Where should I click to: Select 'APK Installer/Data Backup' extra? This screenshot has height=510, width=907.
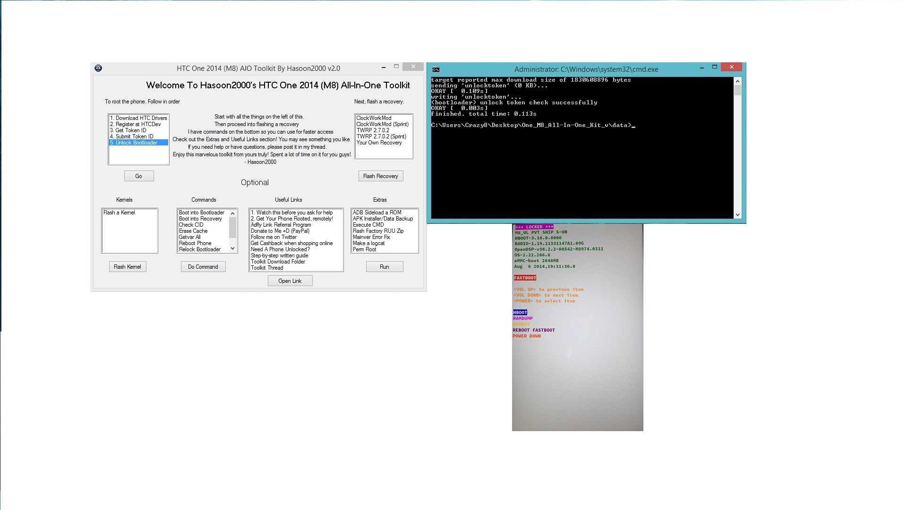pyautogui.click(x=385, y=219)
